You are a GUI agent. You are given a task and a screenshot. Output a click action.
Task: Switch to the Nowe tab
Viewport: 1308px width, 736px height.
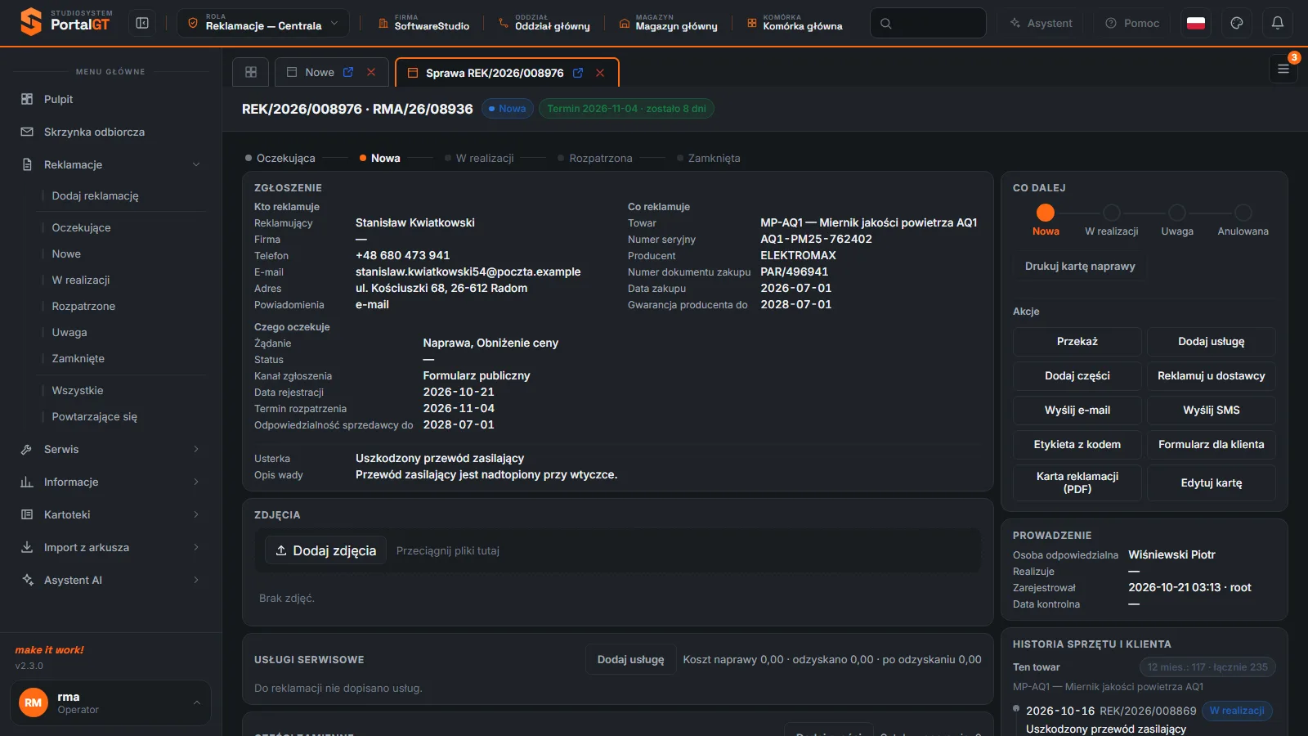[x=320, y=72]
